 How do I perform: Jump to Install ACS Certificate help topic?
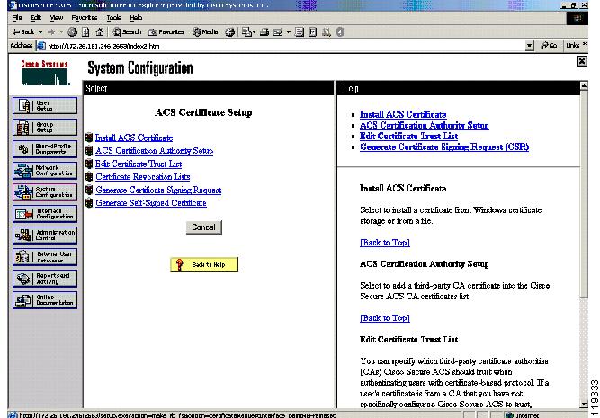tap(403, 114)
